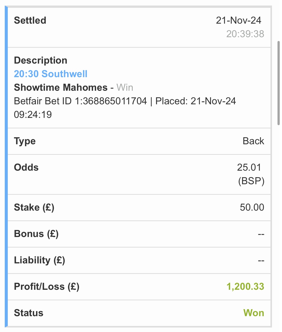Select the Showtime Mahomes selection name
Image resolution: width=282 pixels, height=332 pixels.
[x=61, y=87]
